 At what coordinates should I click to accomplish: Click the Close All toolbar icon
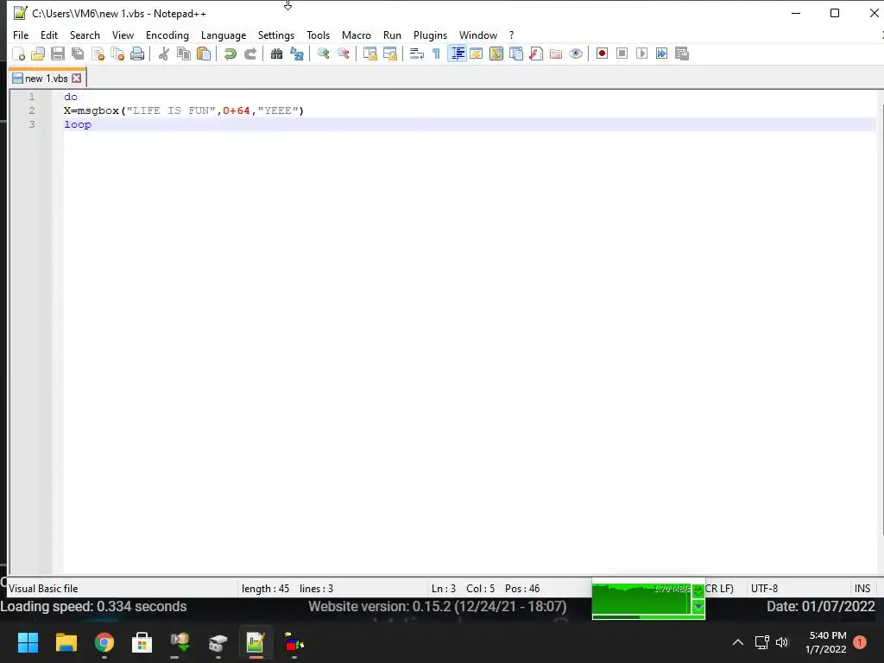[x=117, y=54]
